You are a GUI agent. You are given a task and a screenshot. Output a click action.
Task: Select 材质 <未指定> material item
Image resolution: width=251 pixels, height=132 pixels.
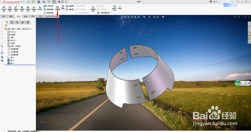click(x=14, y=46)
